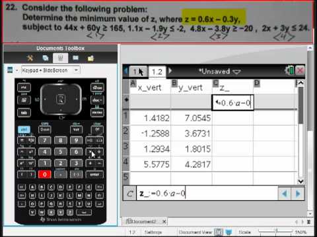Click the var key on keypad
The image size is (317, 237).
pos(76,130)
